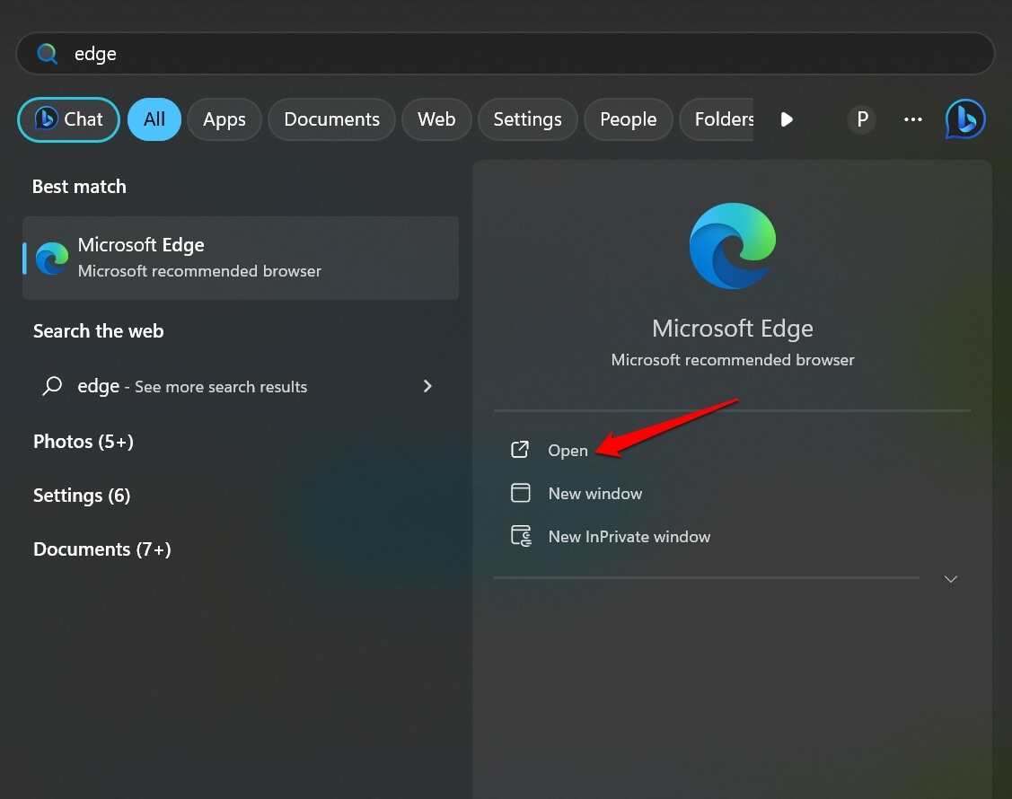The image size is (1012, 799).
Task: Open the search with Chat icon
Action: [x=67, y=119]
